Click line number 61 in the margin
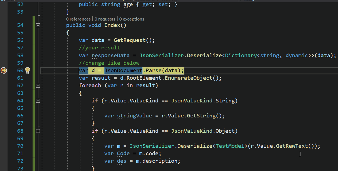This screenshot has height=171, width=338. (20, 78)
